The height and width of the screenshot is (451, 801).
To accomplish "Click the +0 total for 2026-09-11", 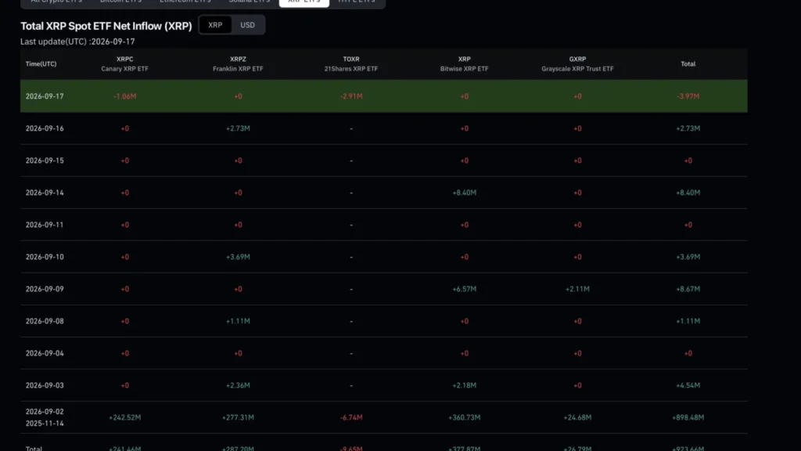I will (x=688, y=225).
